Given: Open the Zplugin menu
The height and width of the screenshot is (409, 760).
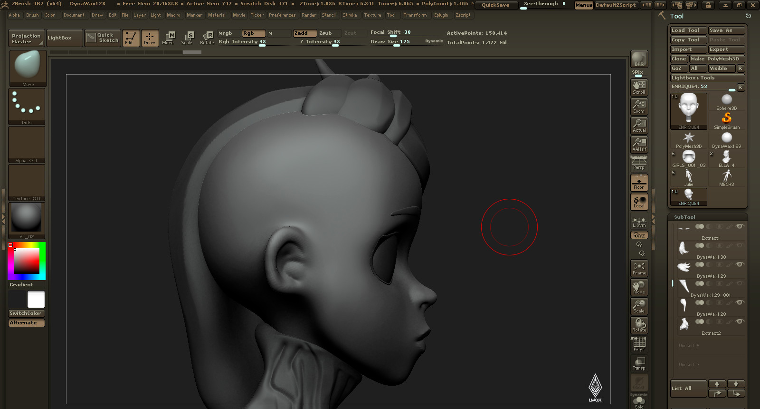Looking at the screenshot, I should click(441, 15).
